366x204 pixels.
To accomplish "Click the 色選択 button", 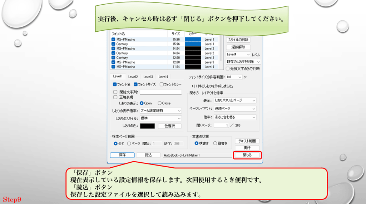I will click(169, 126).
